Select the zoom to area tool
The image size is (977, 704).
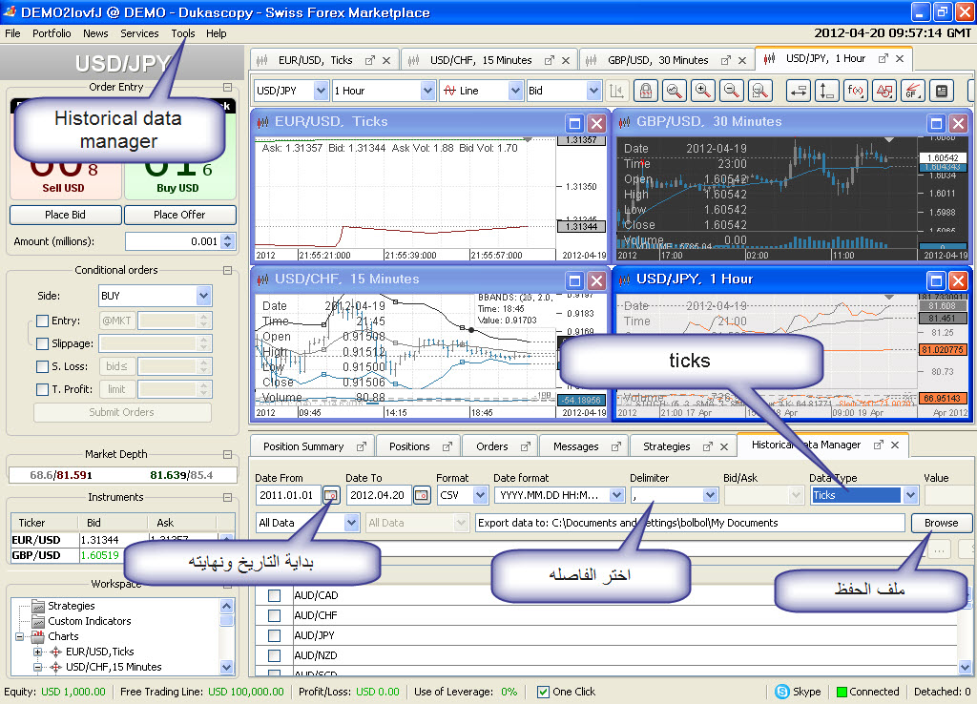point(760,91)
